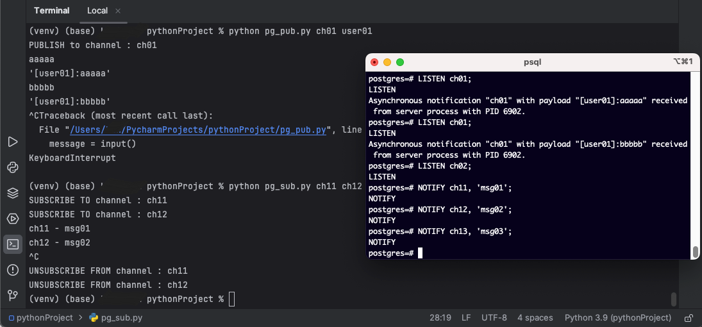The image size is (702, 327).
Task: Click the psql window scrollbar
Action: click(x=695, y=251)
